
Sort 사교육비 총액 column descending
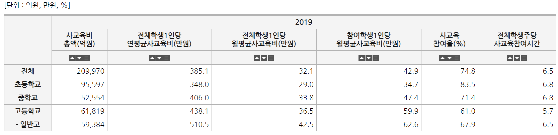[x=79, y=58]
